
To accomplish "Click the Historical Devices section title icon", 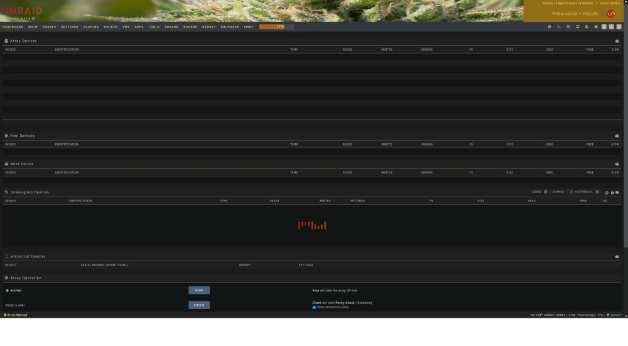I will pos(6,256).
